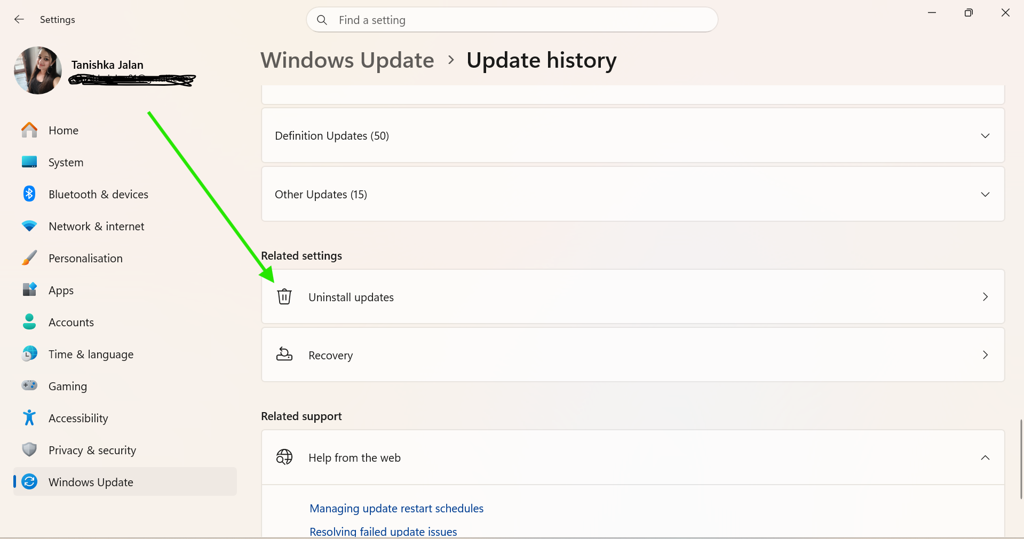Click the Personalisation paintbrush icon
Viewport: 1024px width, 539px height.
click(x=29, y=258)
